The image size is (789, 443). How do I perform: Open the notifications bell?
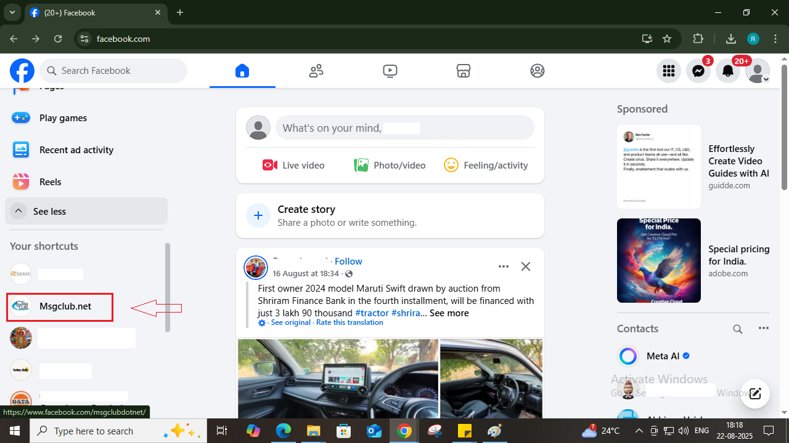[x=727, y=71]
